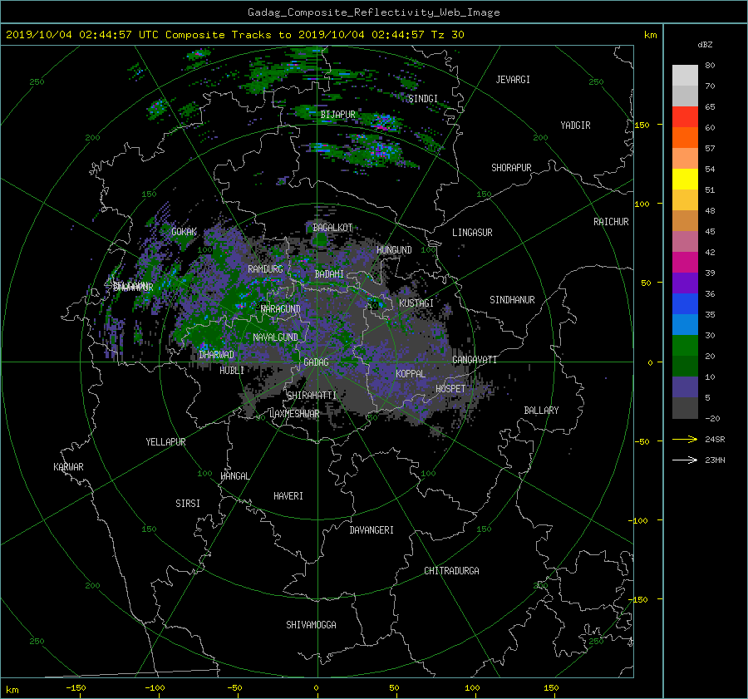
Task: Click the HANGAL label
Action: click(234, 476)
